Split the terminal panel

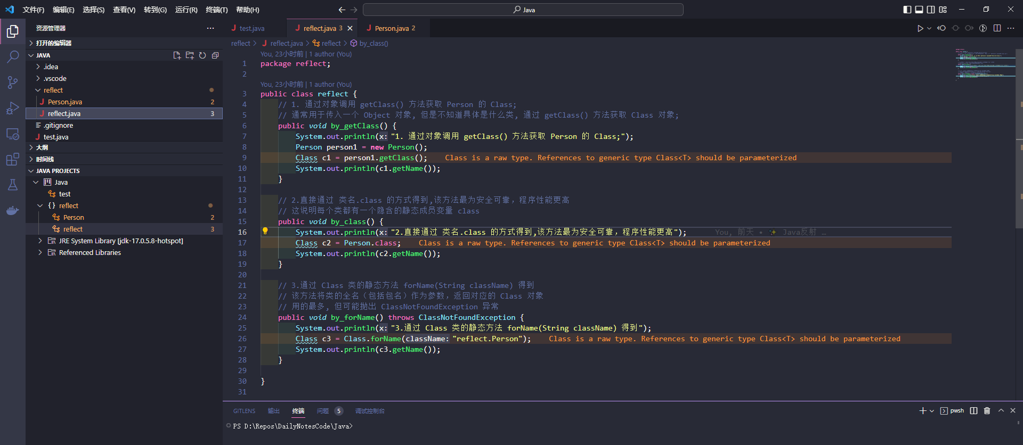(973, 410)
